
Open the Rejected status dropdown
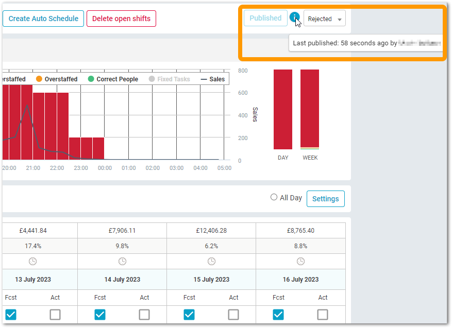click(324, 19)
